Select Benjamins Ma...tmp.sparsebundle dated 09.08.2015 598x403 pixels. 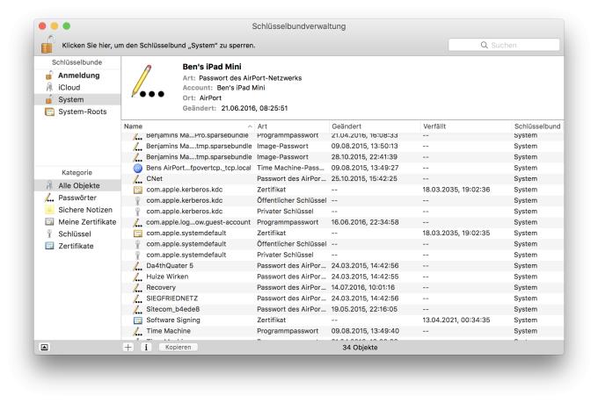coord(342,147)
